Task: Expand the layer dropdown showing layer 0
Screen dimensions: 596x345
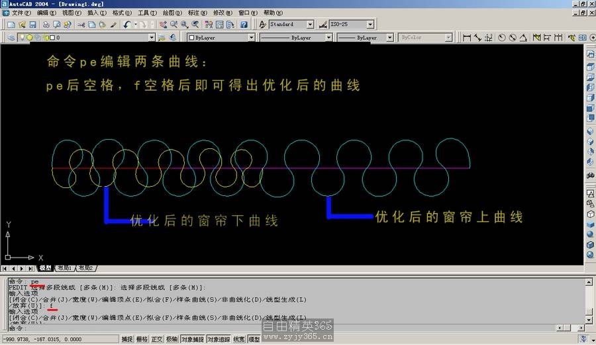Action: point(152,38)
